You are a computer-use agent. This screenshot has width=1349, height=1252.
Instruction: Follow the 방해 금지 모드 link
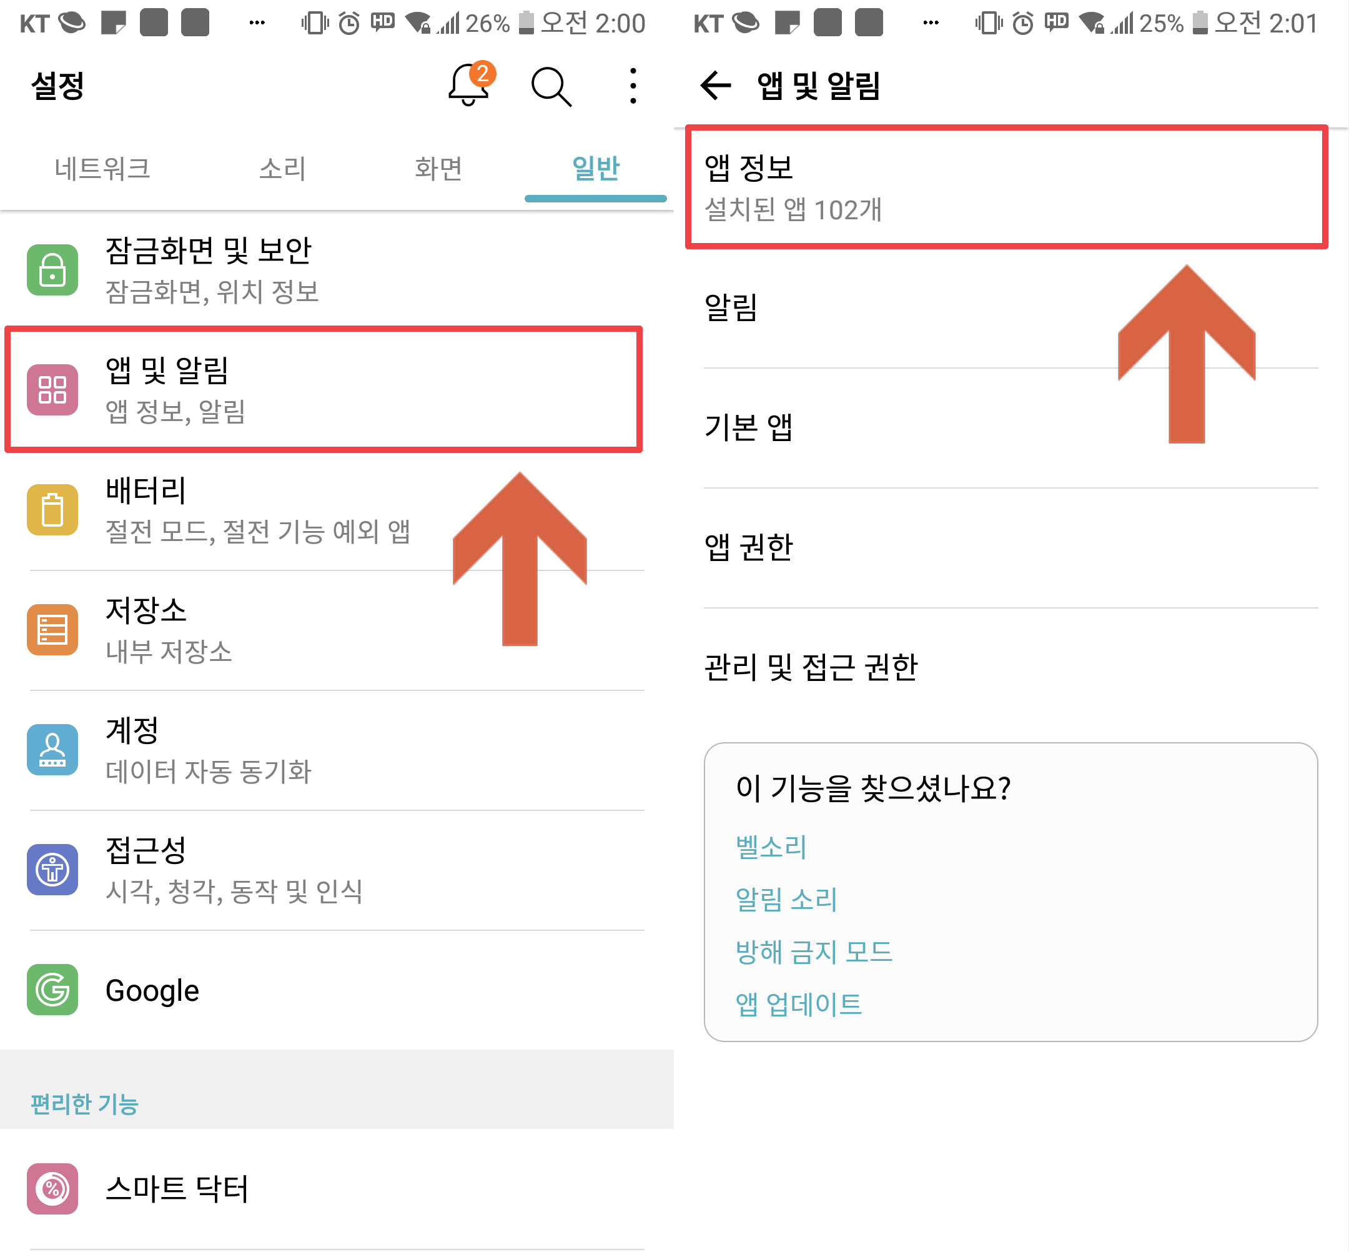pyautogui.click(x=813, y=952)
